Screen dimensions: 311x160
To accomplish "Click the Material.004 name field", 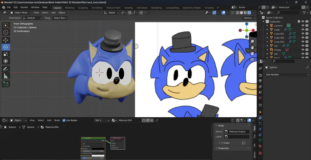I will click(129, 120).
